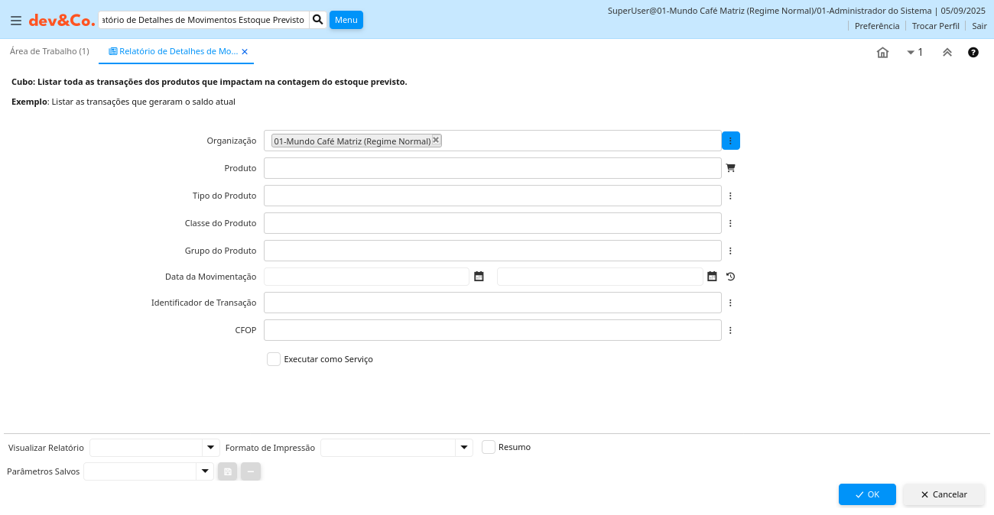Open product lookup shopping cart icon
Viewport: 994px width, 515px height.
(730, 168)
